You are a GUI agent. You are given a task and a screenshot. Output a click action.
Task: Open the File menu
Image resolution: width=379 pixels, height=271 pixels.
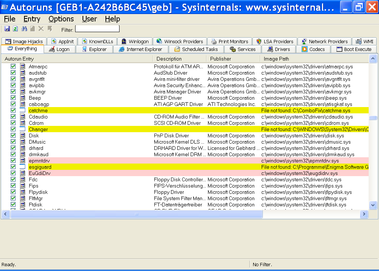coord(10,19)
